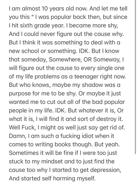
Task: Click the quotation mark after "you this"
Action: [x=33, y=16]
